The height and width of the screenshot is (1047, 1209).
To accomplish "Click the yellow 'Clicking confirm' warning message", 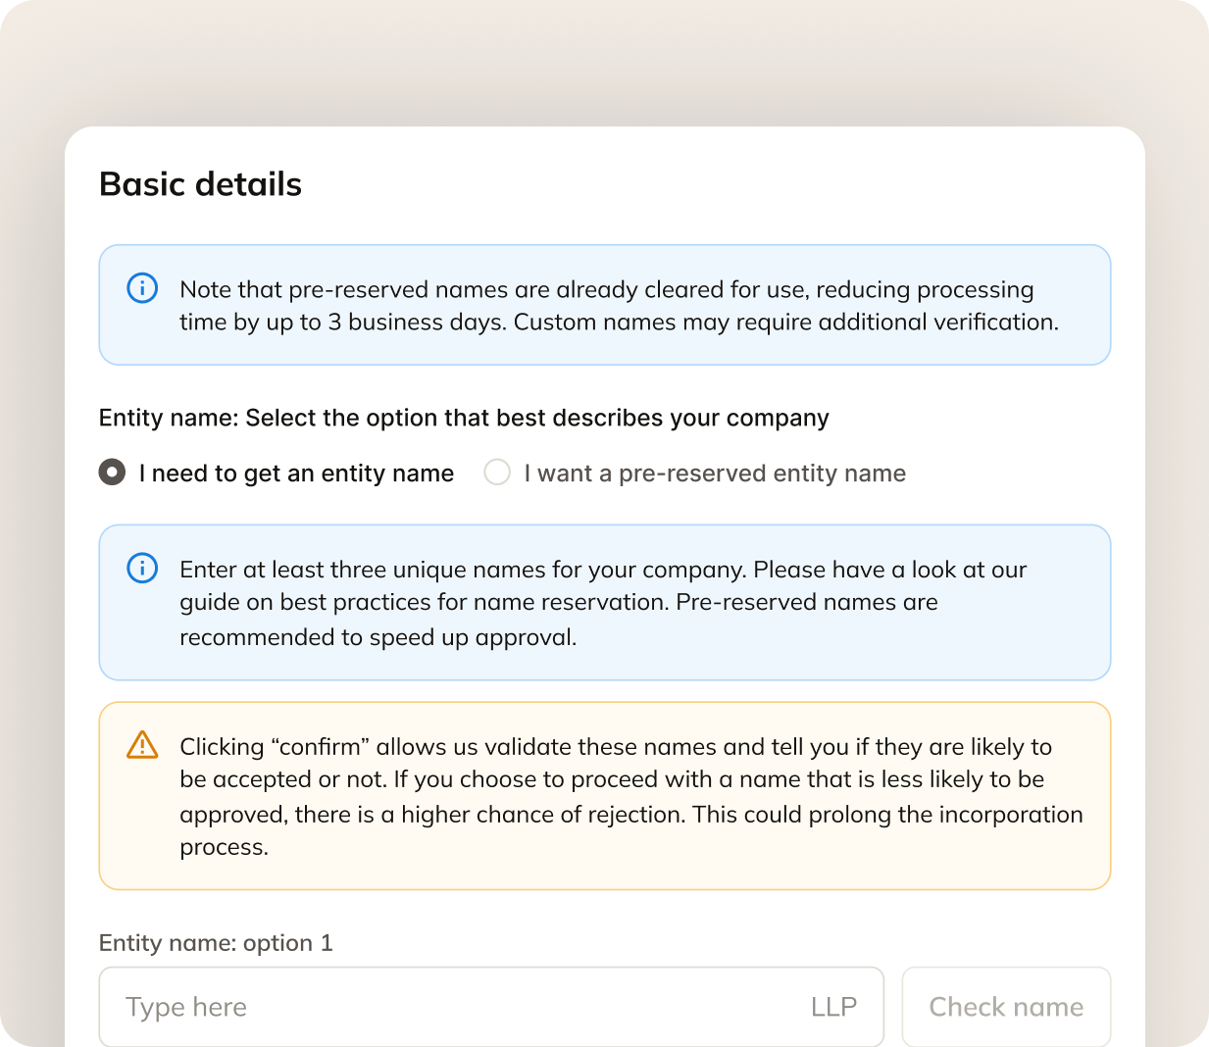I will pos(605,796).
